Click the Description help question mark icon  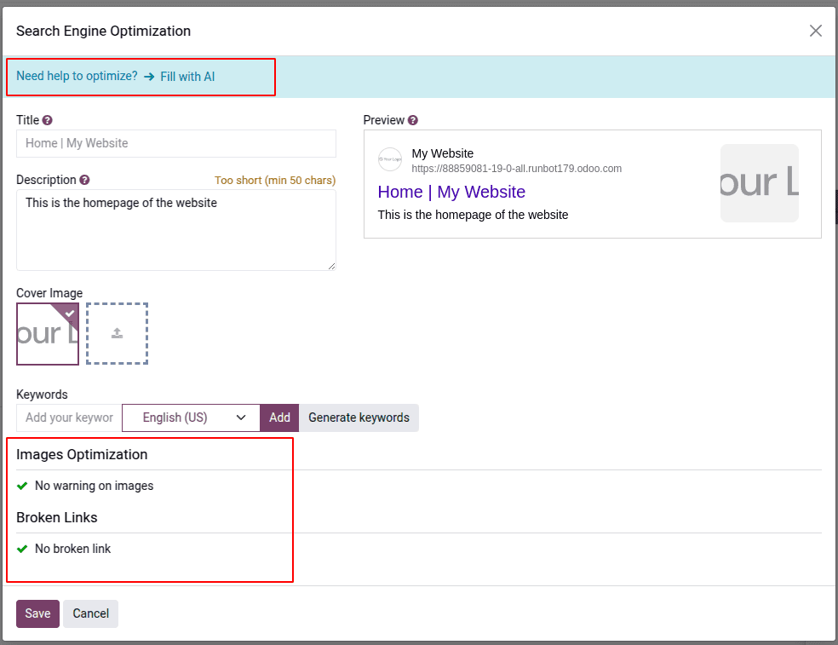click(x=84, y=181)
